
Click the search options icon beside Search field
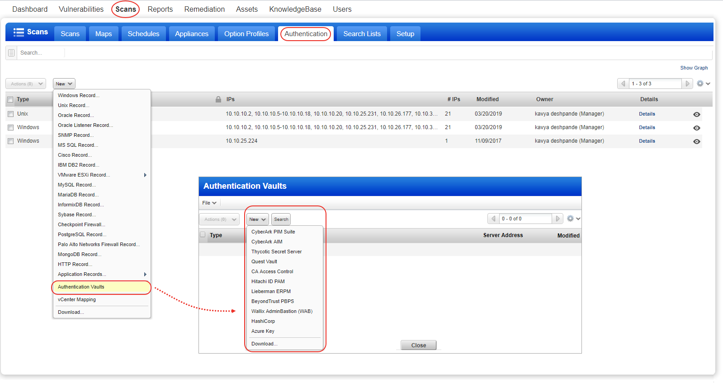pyautogui.click(x=11, y=53)
